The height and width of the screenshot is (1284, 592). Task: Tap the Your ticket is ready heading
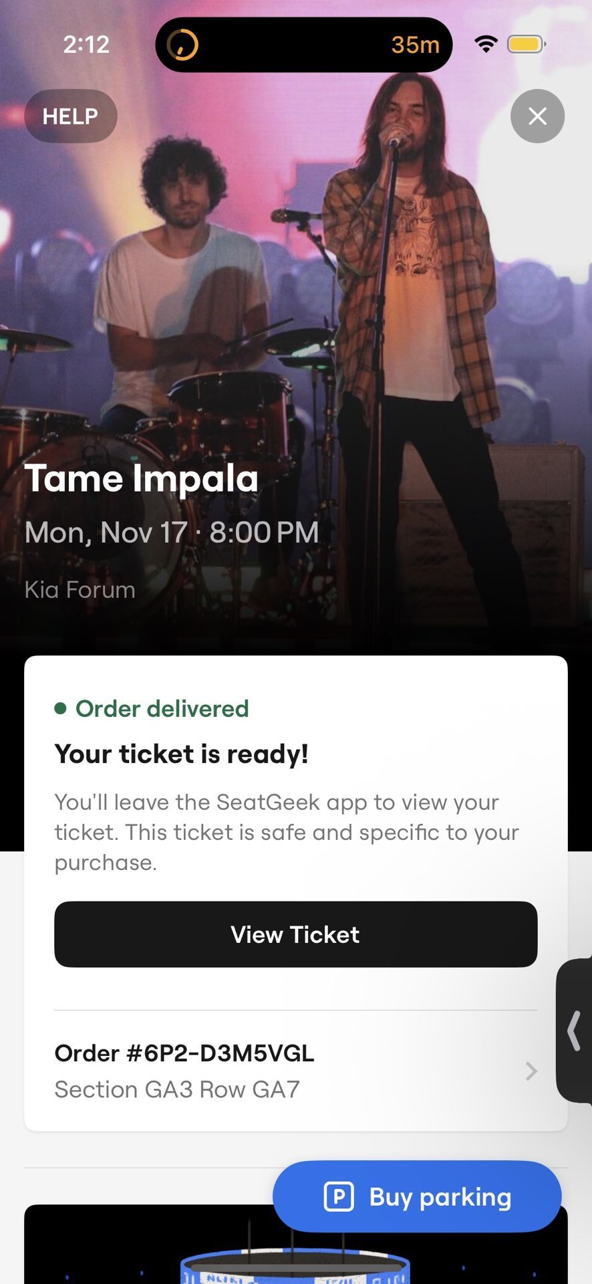click(181, 754)
